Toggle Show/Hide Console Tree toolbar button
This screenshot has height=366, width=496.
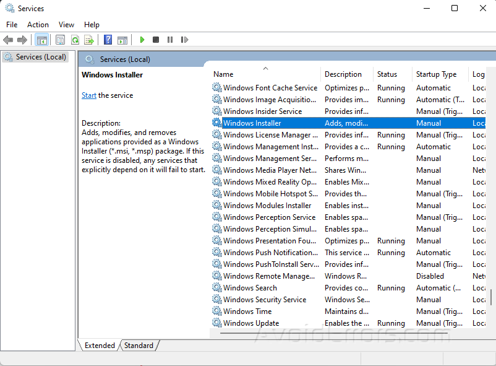[42, 40]
